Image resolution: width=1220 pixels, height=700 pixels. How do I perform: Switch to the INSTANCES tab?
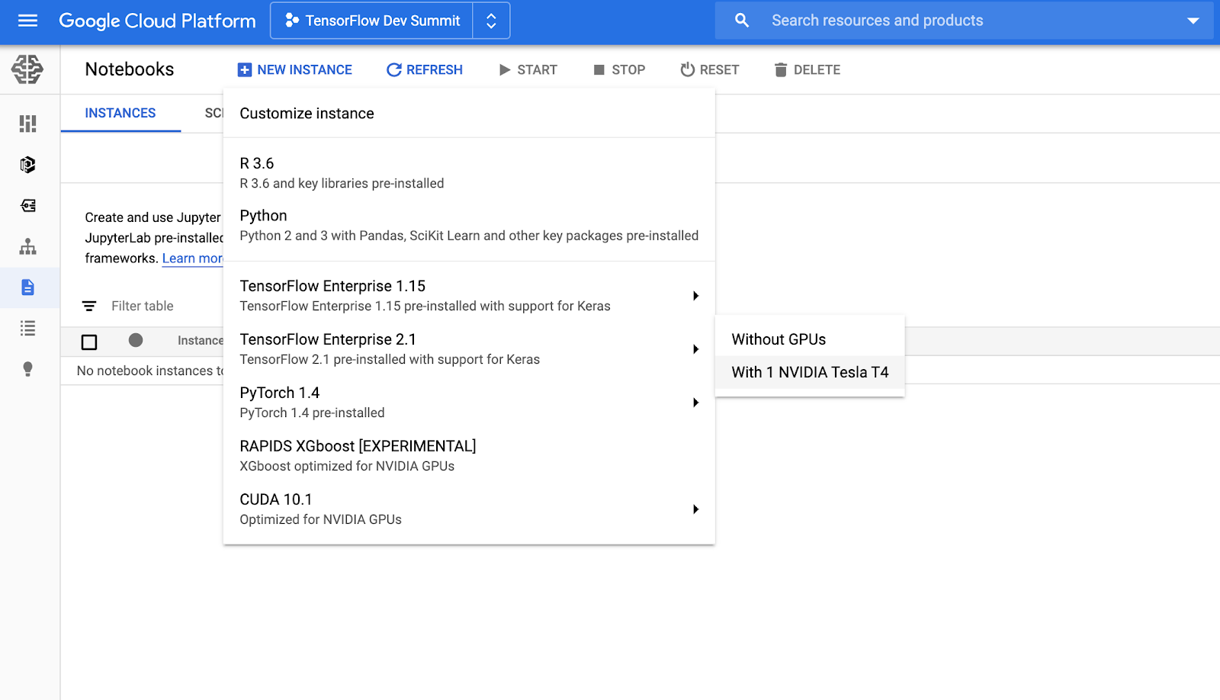click(x=120, y=113)
